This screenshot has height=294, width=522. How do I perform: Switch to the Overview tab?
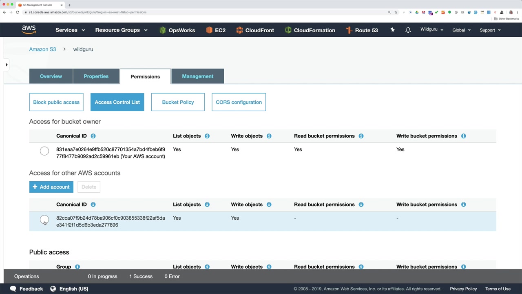[51, 76]
